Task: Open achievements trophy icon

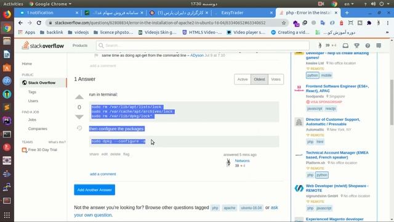Action: [x=356, y=46]
